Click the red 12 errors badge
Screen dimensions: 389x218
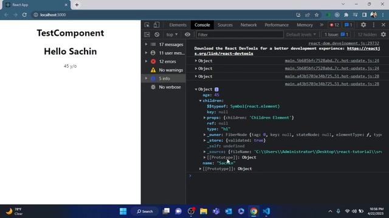pyautogui.click(x=334, y=25)
